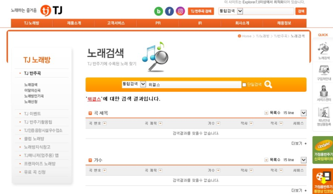Open sidebar 노래신청 link

tap(31, 102)
